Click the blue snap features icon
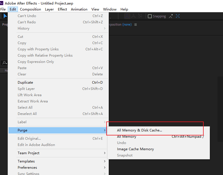 coord(178,16)
